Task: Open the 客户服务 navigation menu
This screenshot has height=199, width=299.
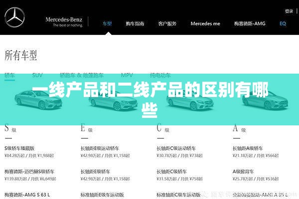Action: (167, 23)
